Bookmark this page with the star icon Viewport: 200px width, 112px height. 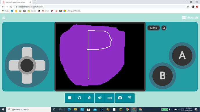(x=188, y=7)
